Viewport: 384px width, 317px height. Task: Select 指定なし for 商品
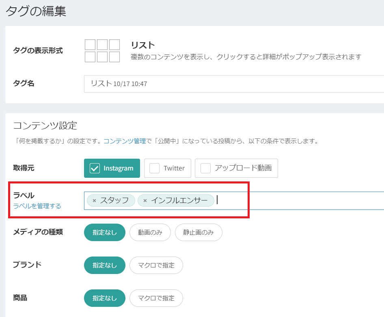105,298
